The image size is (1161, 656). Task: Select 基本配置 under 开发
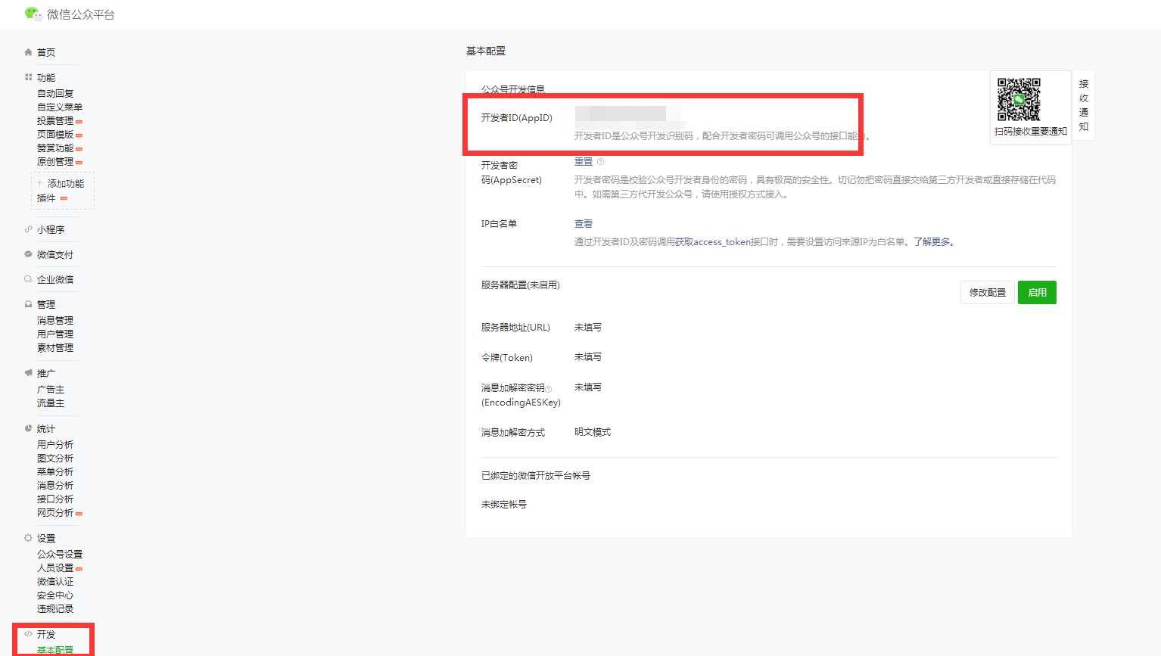point(55,650)
